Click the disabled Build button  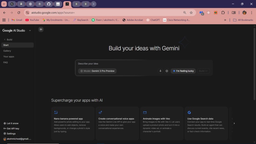pyautogui.click(x=203, y=71)
